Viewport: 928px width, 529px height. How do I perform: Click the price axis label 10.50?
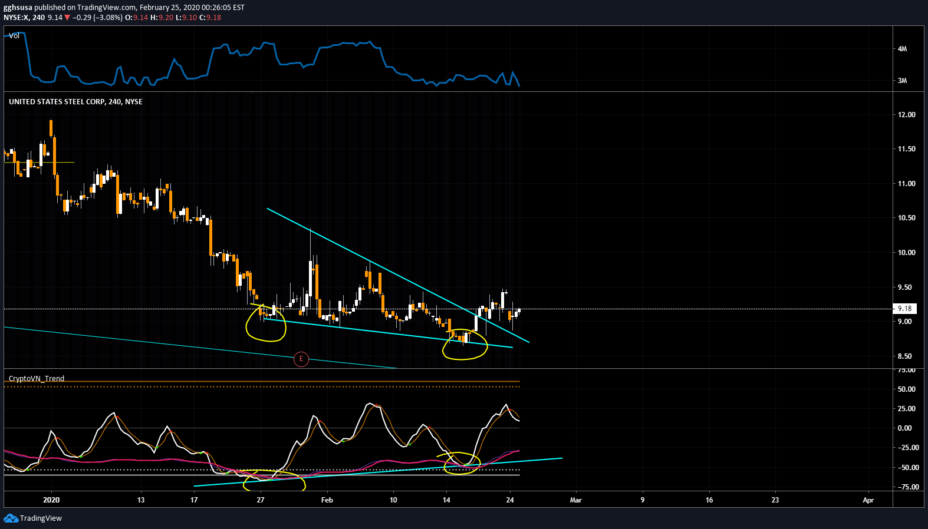click(x=906, y=218)
